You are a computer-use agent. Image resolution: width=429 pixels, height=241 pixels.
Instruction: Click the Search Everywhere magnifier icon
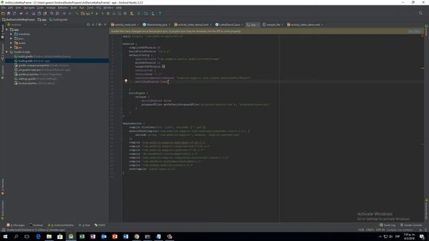(420, 13)
